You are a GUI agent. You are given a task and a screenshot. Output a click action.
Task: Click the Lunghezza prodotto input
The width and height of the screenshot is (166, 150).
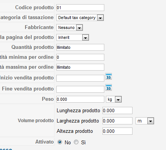tap(117, 111)
